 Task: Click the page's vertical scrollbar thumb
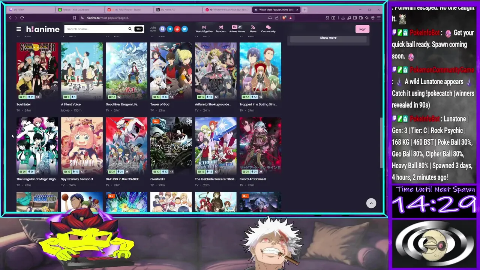[381, 142]
